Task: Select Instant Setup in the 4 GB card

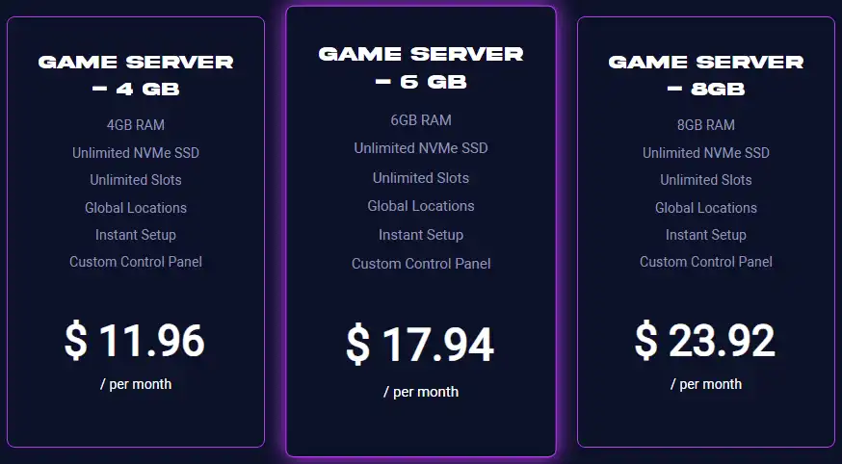Action: click(136, 235)
